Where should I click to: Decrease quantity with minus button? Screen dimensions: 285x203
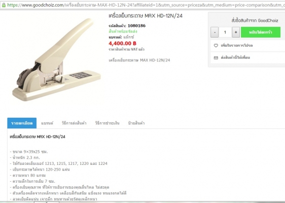click(x=215, y=32)
